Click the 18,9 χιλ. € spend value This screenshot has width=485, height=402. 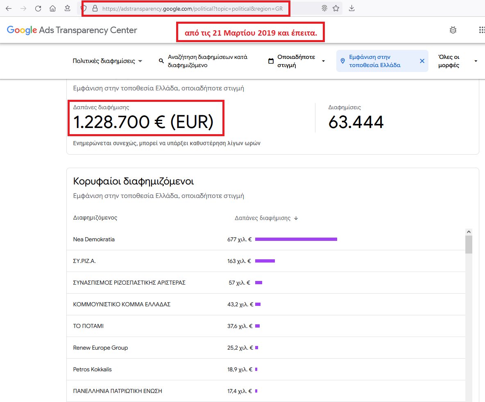[240, 369]
